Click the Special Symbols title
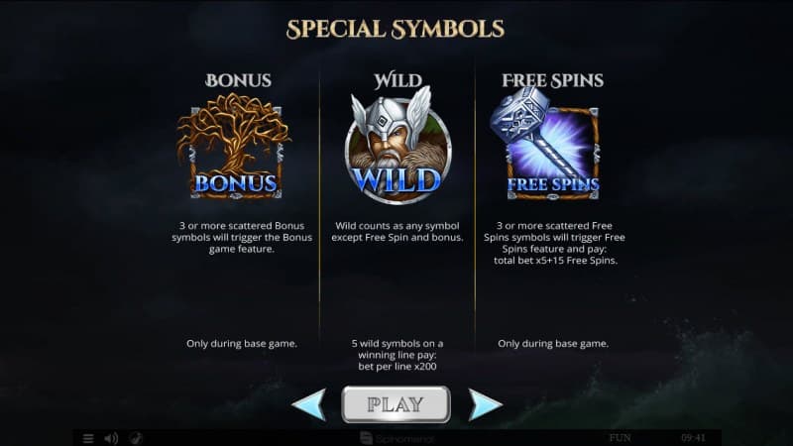The image size is (793, 446). click(396, 30)
